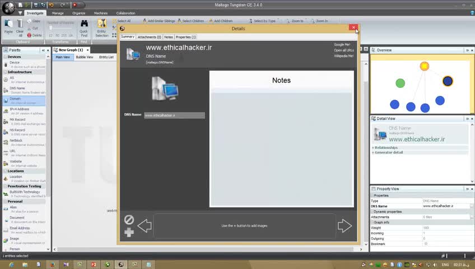This screenshot has width=475, height=269.
Task: Select the DNS Name entity in Palette
Action: 24,90
